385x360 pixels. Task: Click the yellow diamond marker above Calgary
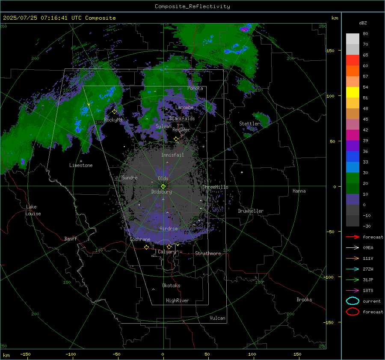coord(169,247)
